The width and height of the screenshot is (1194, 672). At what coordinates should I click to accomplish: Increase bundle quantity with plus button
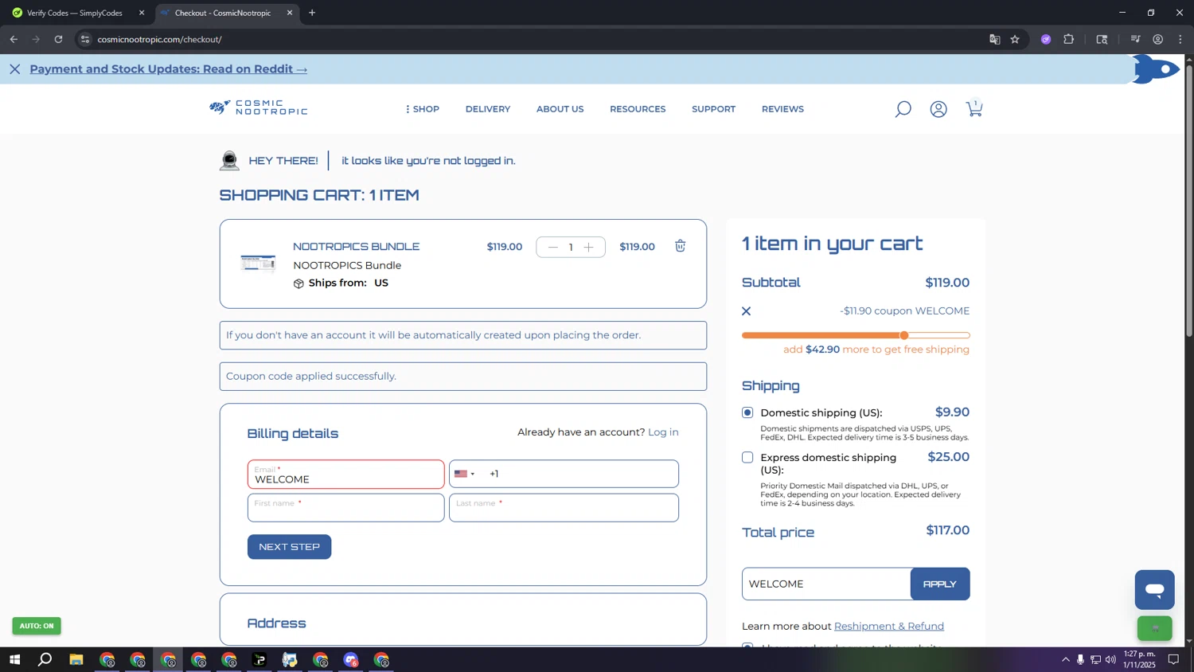[x=589, y=248]
